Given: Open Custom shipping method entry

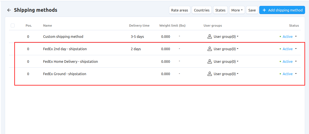Looking at the screenshot, I should [63, 36].
